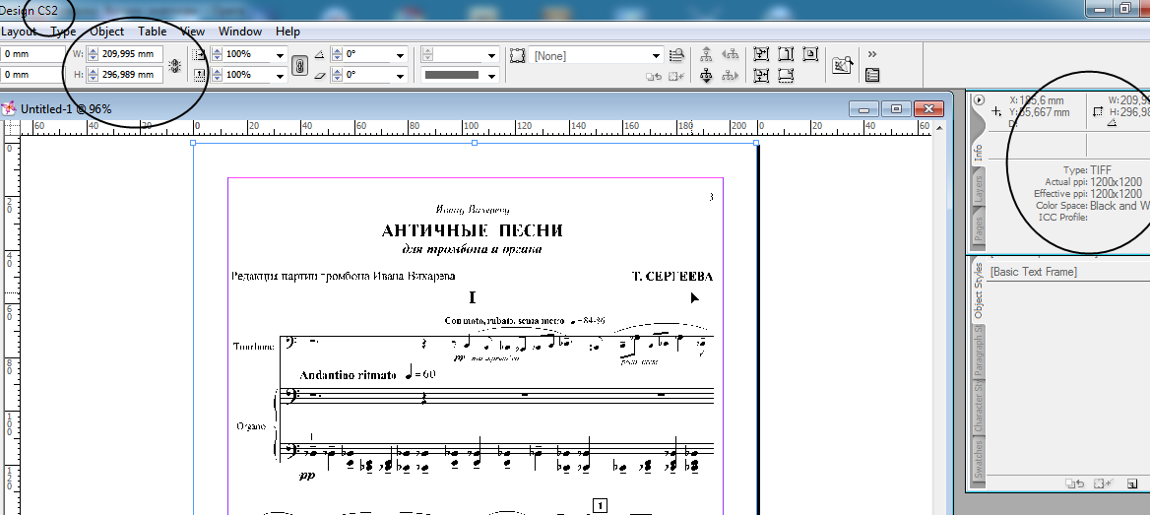The height and width of the screenshot is (515, 1150).
Task: Expand hidden control bar items double chevron
Action: point(872,53)
